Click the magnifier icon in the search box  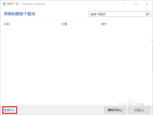pos(147,14)
